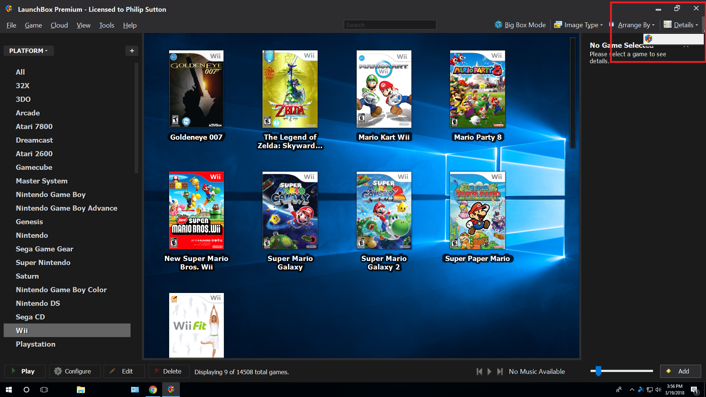This screenshot has height=397, width=706.
Task: Click the LaunchBox logo icon in title bar
Action: click(9, 9)
